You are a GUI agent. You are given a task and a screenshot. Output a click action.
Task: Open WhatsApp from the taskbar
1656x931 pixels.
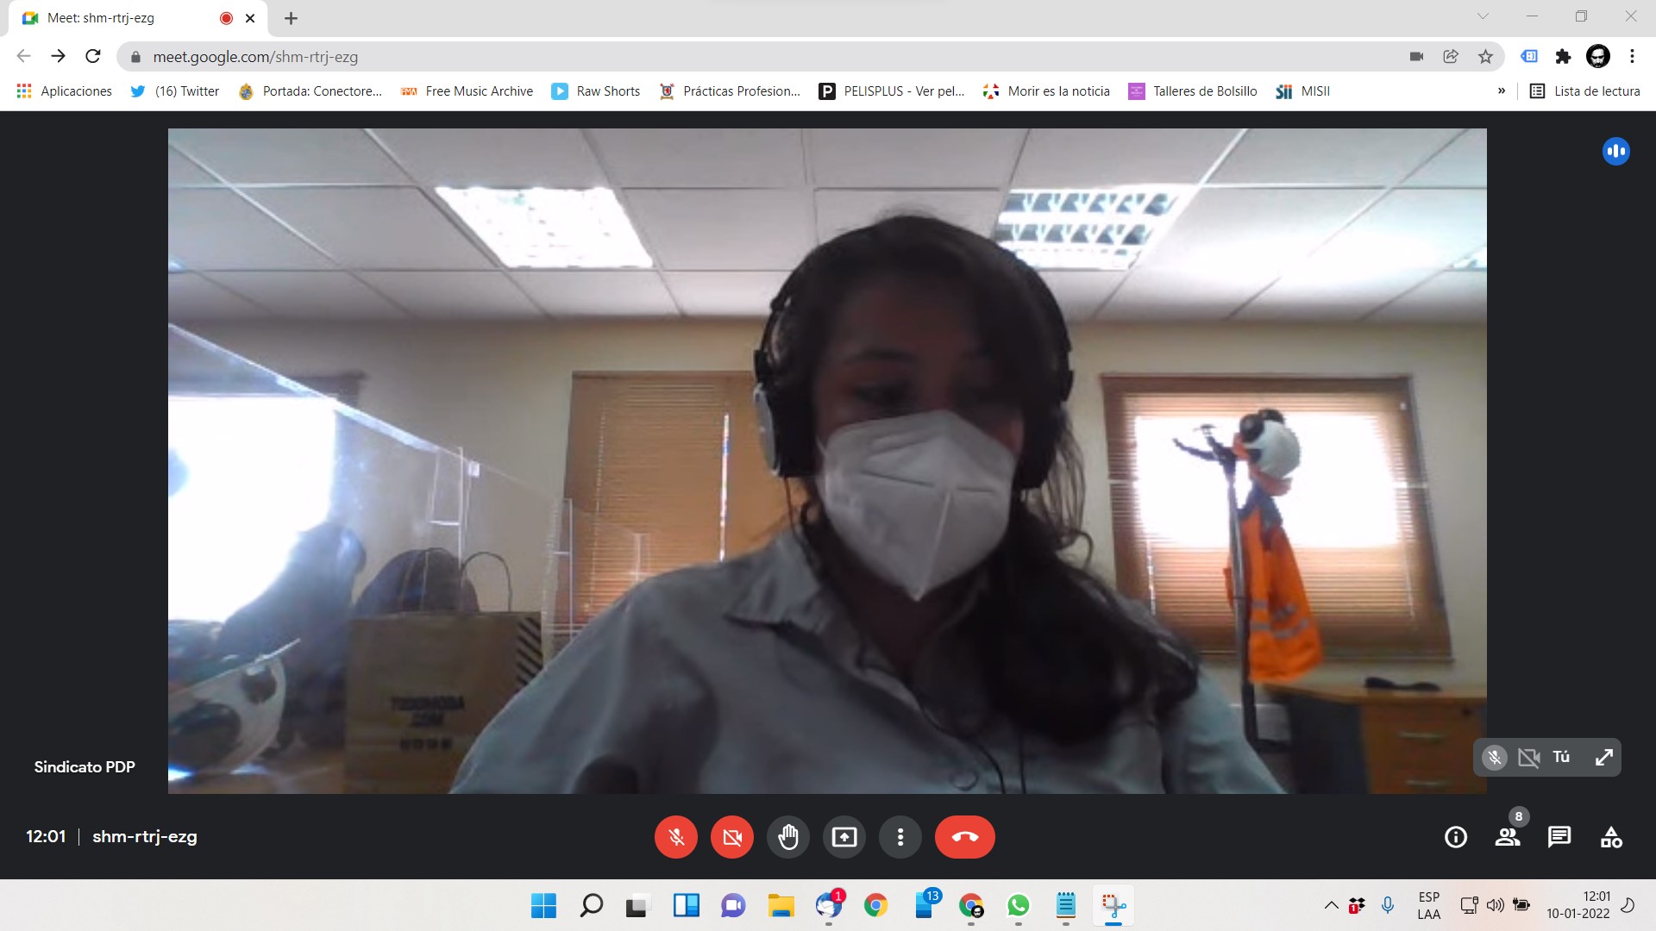tap(1019, 906)
